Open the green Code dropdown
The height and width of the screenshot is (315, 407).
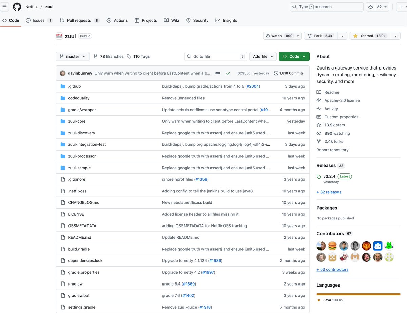pos(294,57)
